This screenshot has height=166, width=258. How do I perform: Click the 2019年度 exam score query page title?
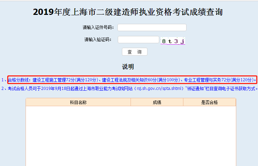(128, 12)
